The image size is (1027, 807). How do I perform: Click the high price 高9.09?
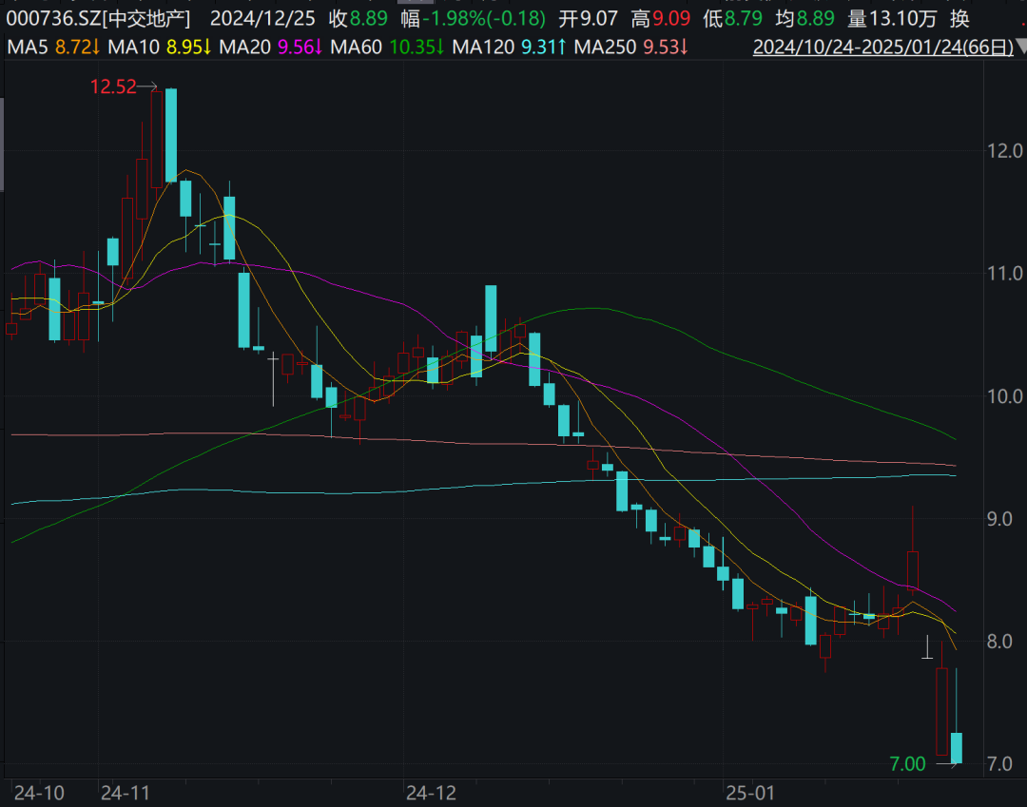pyautogui.click(x=661, y=18)
